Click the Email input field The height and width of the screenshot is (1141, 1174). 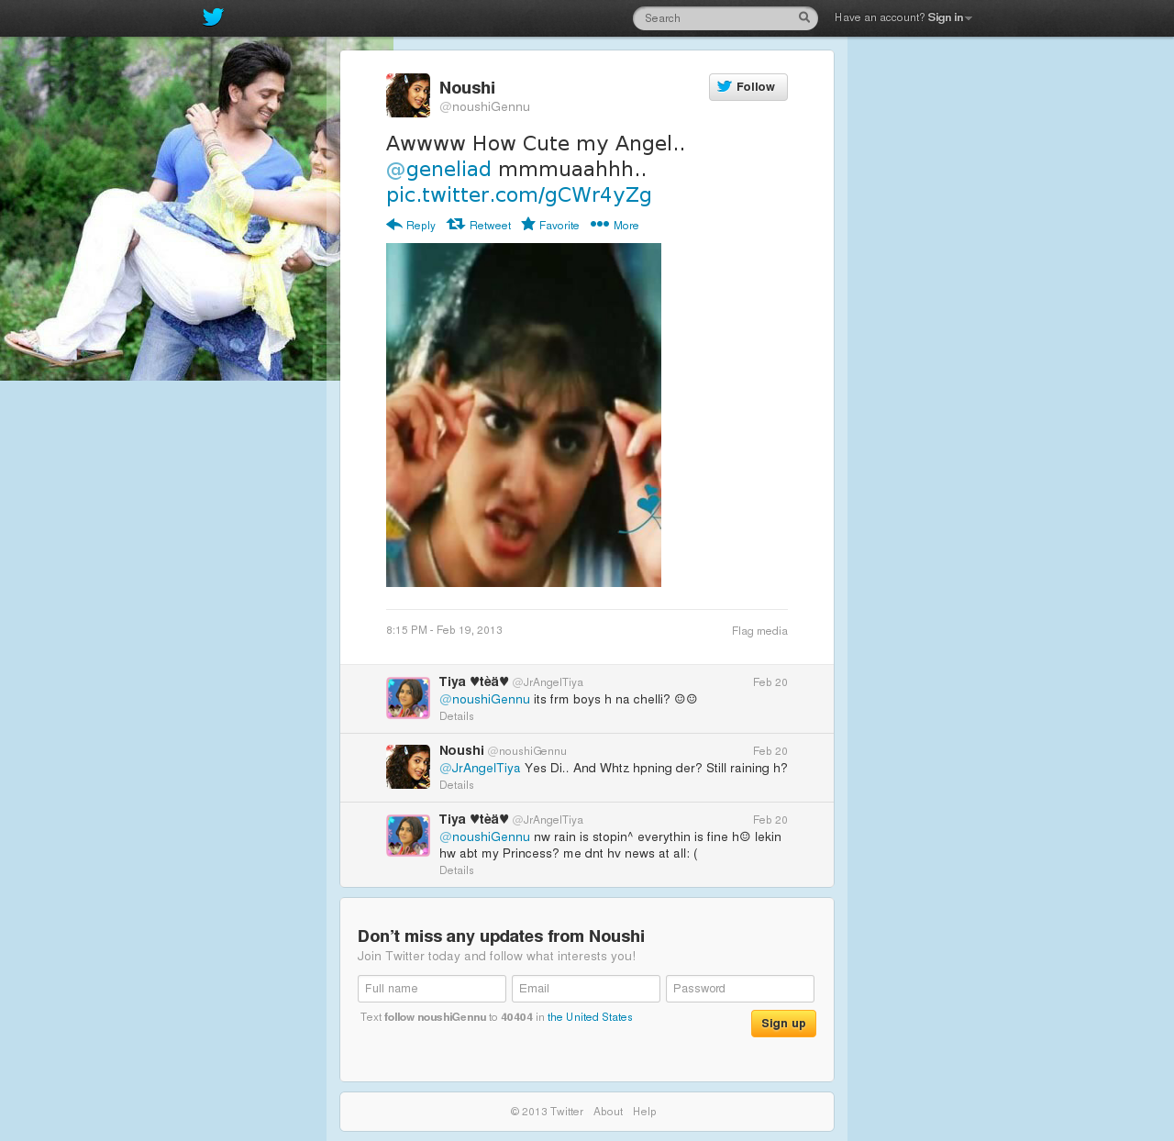pos(586,989)
